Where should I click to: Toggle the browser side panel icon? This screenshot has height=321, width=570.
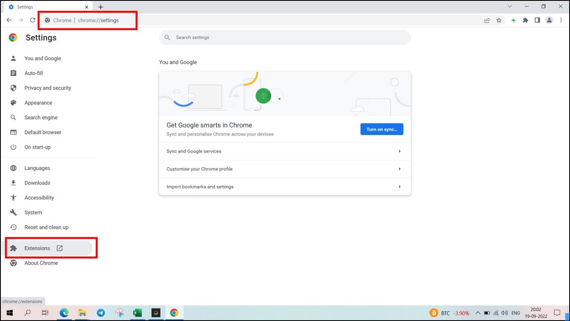pos(537,20)
